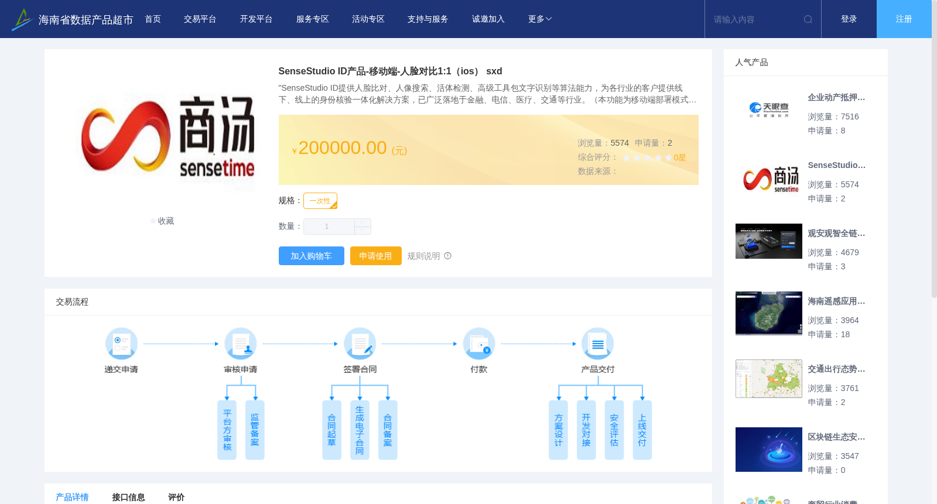The height and width of the screenshot is (504, 937).
Task: Go to 首页 in navigation
Action: tap(153, 19)
